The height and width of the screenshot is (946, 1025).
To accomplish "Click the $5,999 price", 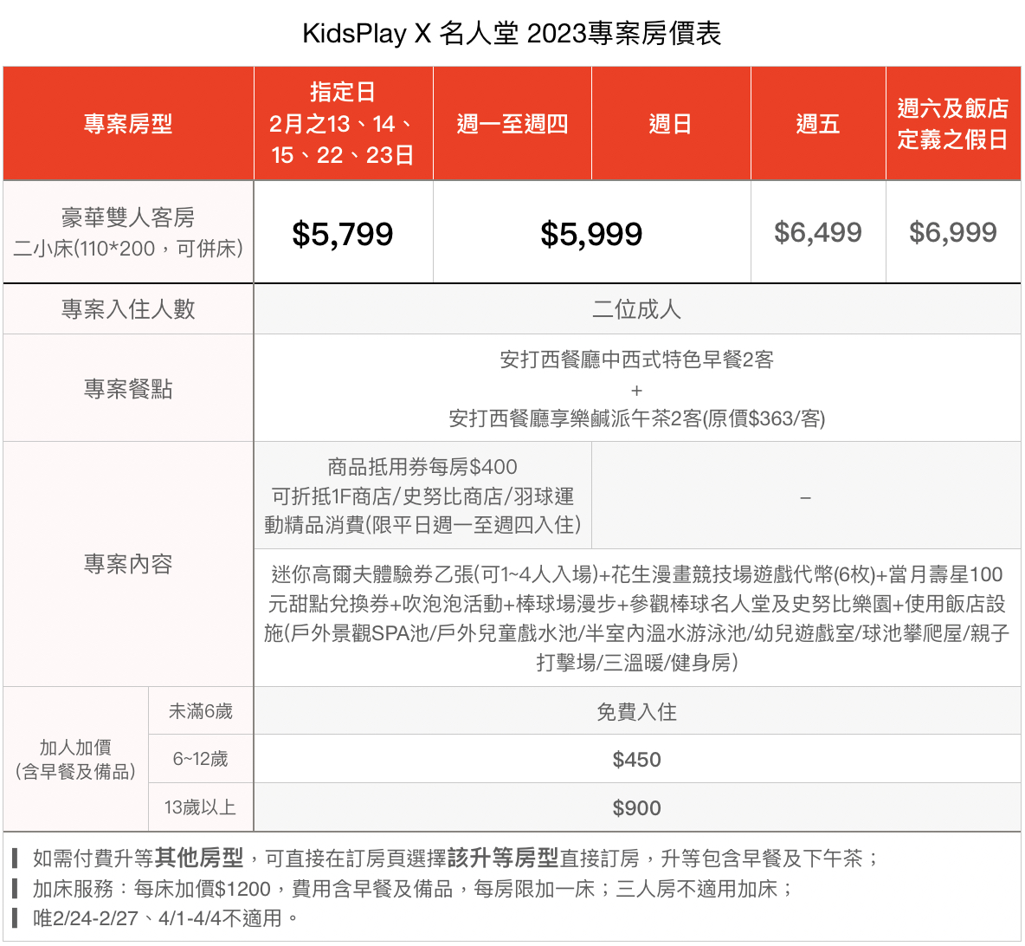I will coord(591,234).
